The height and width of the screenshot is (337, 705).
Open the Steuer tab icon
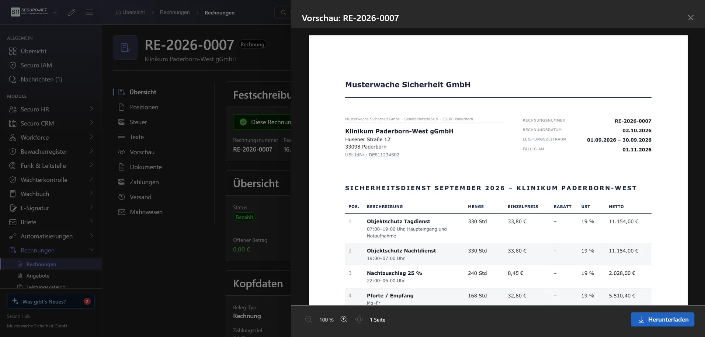click(122, 122)
